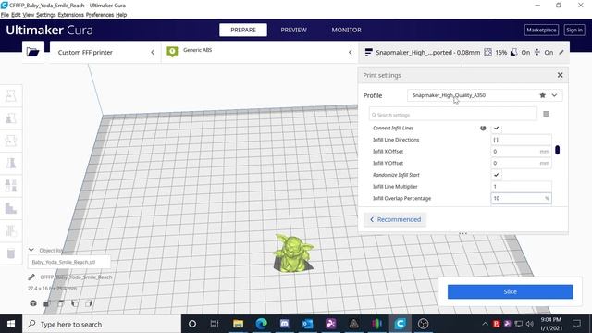Click the Generic ABS material icon

point(172,52)
